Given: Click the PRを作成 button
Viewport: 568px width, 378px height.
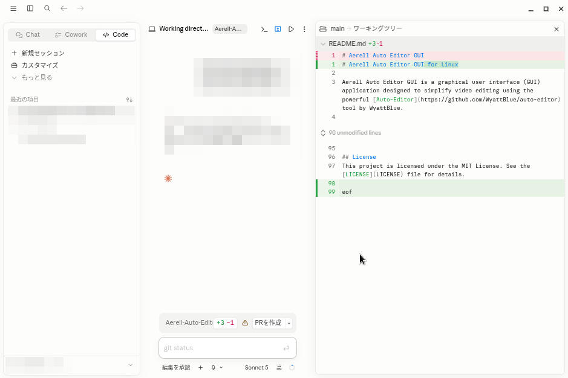Looking at the screenshot, I should point(268,322).
